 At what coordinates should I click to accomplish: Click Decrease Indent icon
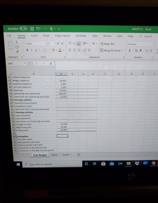coord(85,50)
